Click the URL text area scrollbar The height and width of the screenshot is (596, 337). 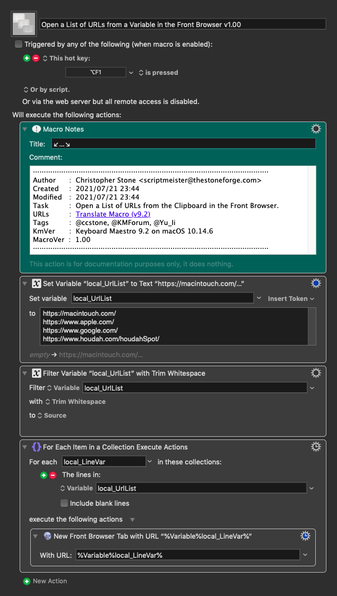[312, 326]
